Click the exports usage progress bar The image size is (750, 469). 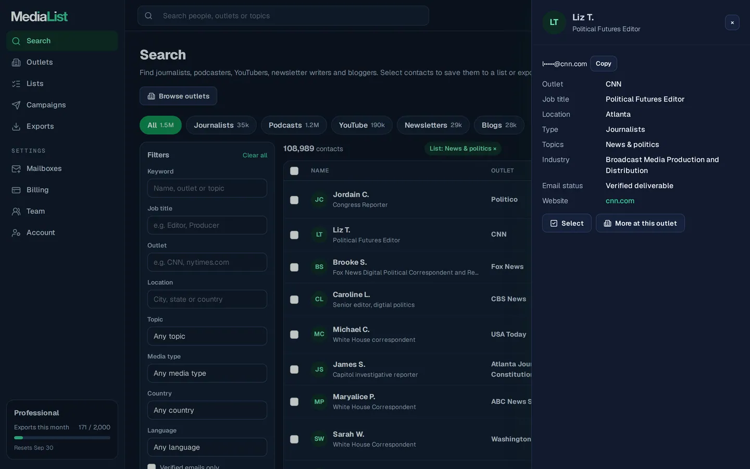[x=62, y=438]
